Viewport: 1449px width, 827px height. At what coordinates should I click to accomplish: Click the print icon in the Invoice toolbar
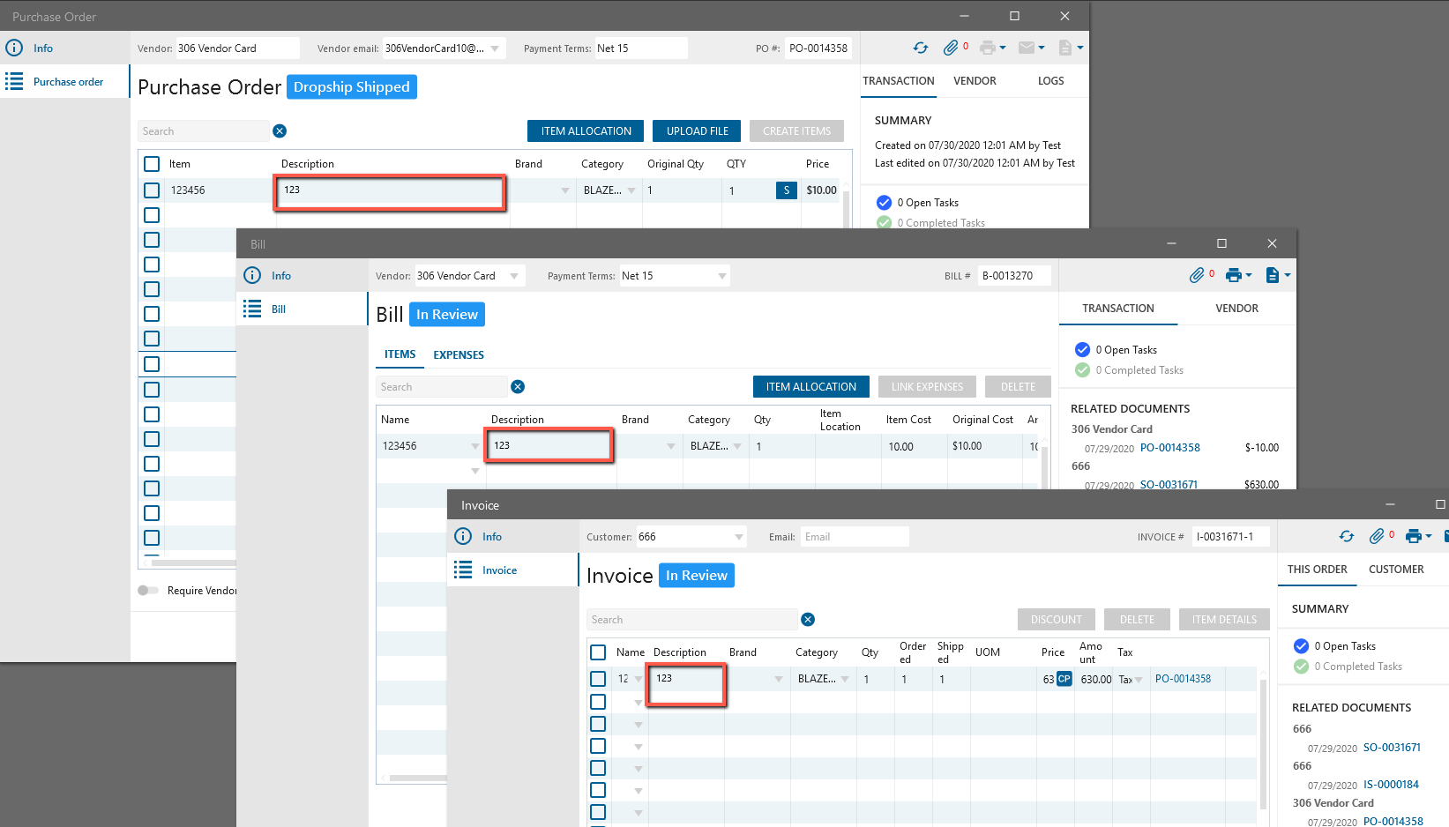1414,536
